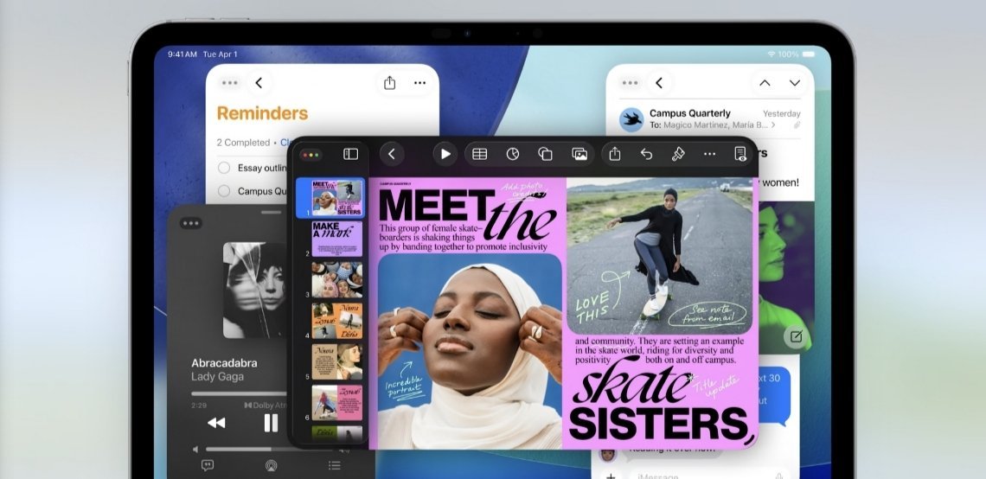Click the status bar time 9:41 AM
The width and height of the screenshot is (986, 479).
[x=182, y=54]
